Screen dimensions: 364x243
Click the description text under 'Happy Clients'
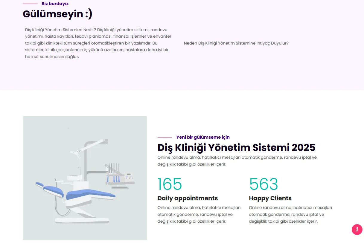(x=290, y=214)
